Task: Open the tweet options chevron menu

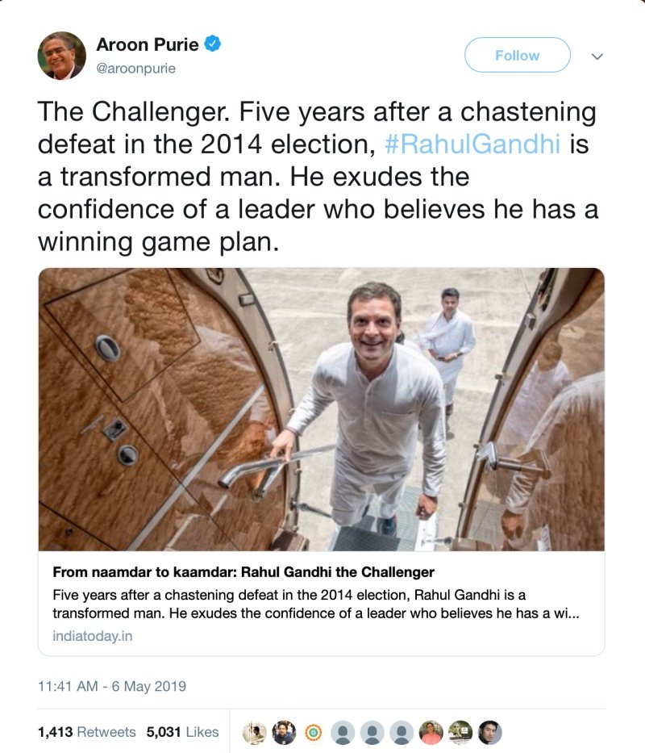Action: pyautogui.click(x=597, y=56)
